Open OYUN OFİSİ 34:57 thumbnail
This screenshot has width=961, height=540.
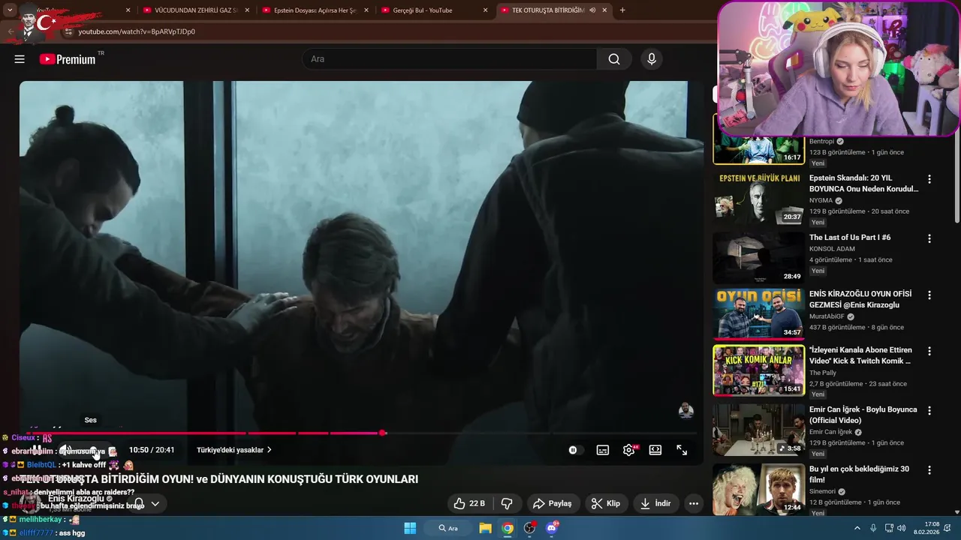pos(758,314)
